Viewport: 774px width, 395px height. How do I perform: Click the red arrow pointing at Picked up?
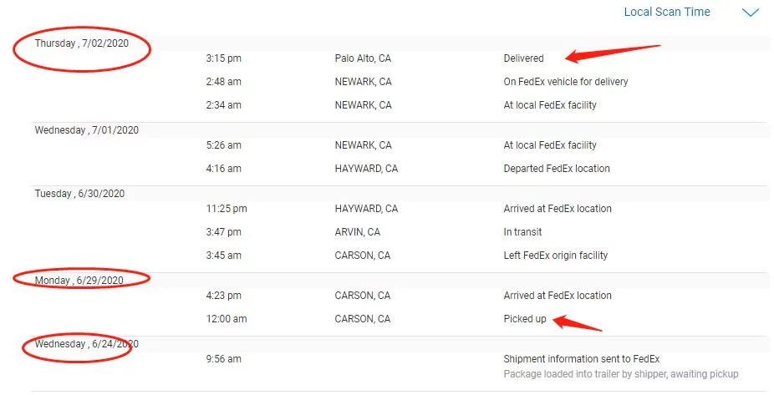pyautogui.click(x=577, y=323)
